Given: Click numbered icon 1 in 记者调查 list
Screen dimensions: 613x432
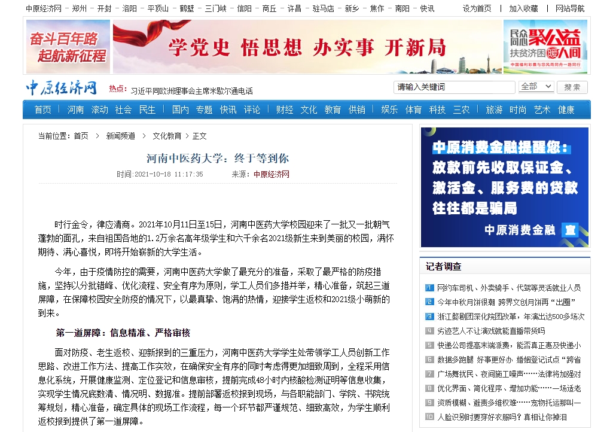Looking at the screenshot, I should tap(429, 288).
